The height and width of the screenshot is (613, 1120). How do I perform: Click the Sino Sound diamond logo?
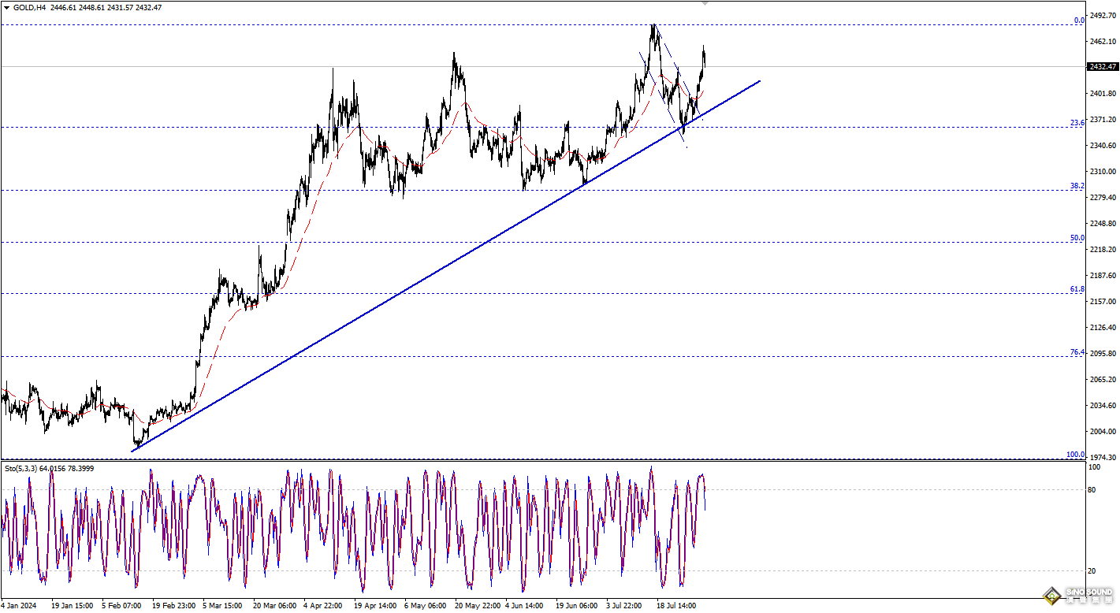[x=1051, y=596]
